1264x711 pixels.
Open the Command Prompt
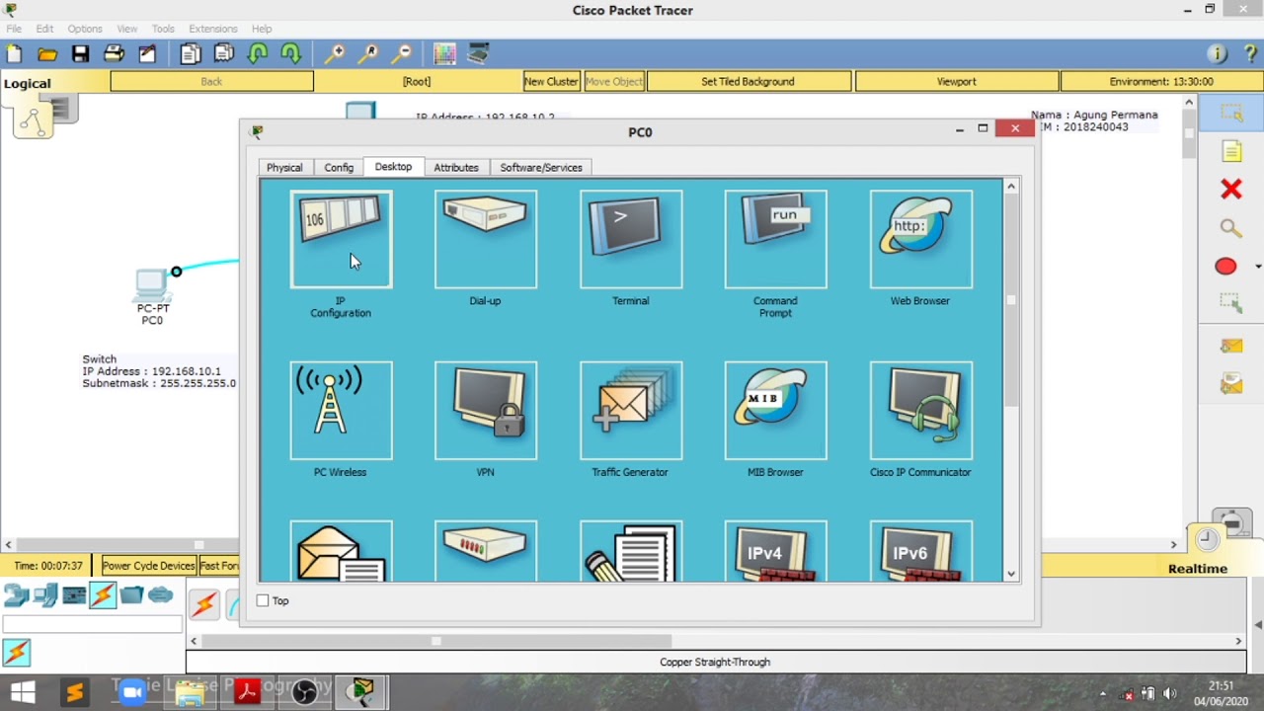pos(776,240)
